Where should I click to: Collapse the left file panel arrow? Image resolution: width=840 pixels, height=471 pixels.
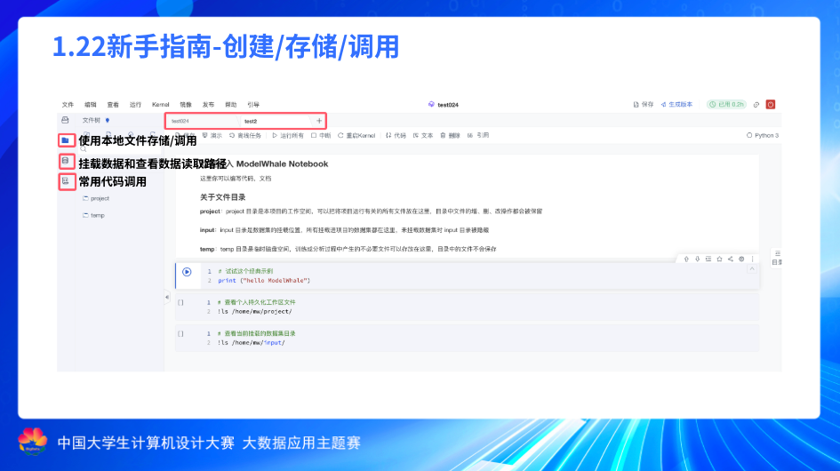click(x=166, y=297)
